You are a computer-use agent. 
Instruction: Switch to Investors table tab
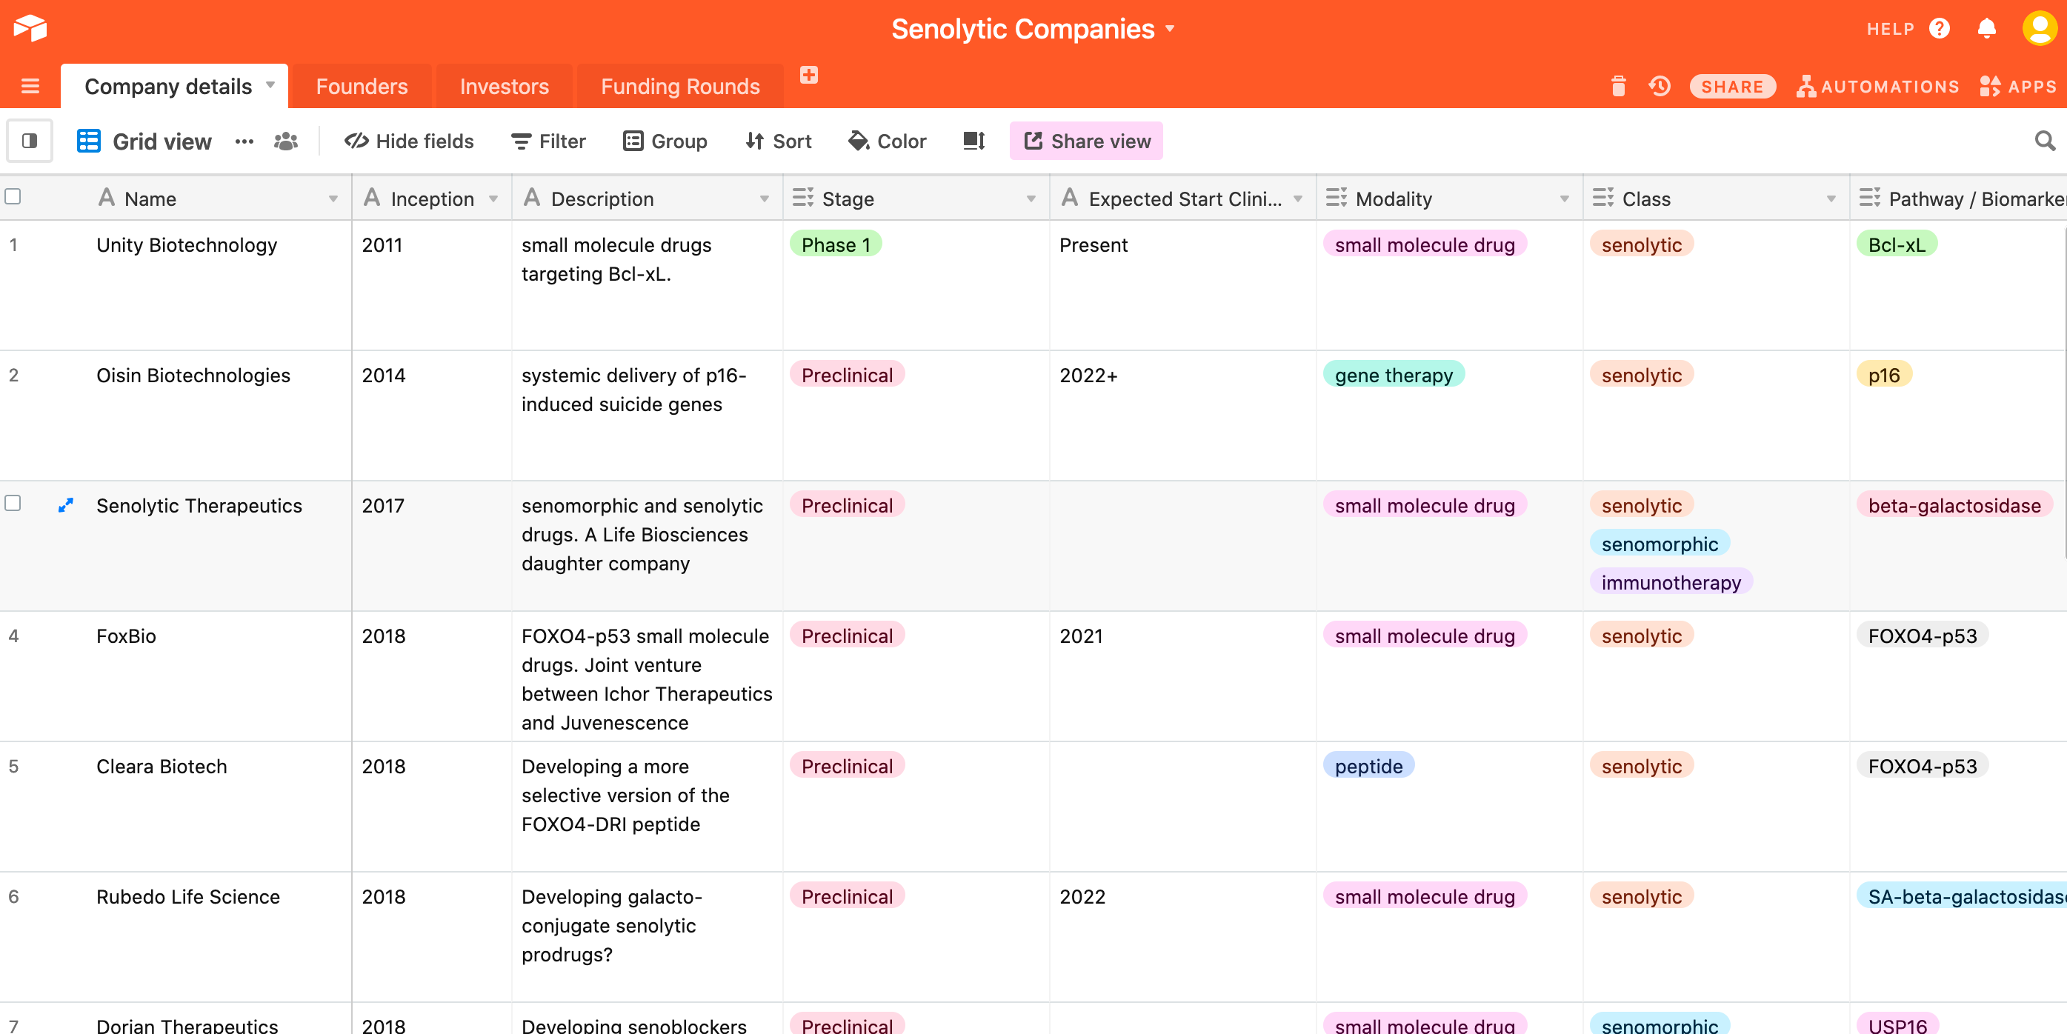[x=504, y=87]
